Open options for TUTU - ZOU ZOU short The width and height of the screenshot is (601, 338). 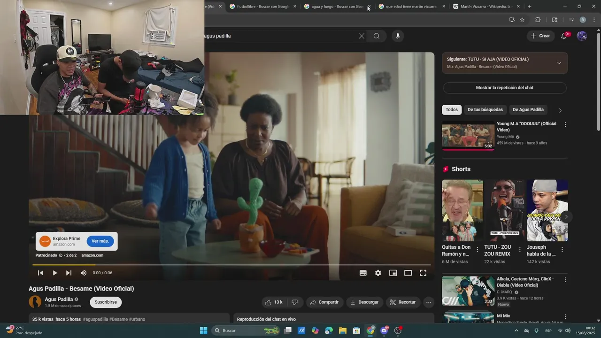coord(520,250)
